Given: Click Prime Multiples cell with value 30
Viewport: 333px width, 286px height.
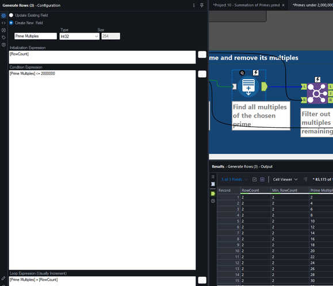Looking at the screenshot, I should click(321, 280).
